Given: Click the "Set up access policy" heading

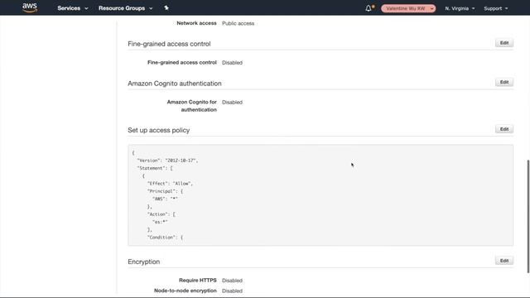Looking at the screenshot, I should coord(158,130).
